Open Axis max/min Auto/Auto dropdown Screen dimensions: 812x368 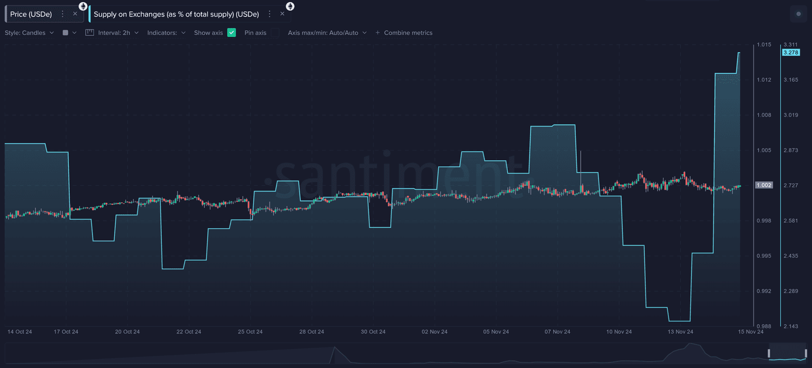tap(327, 33)
